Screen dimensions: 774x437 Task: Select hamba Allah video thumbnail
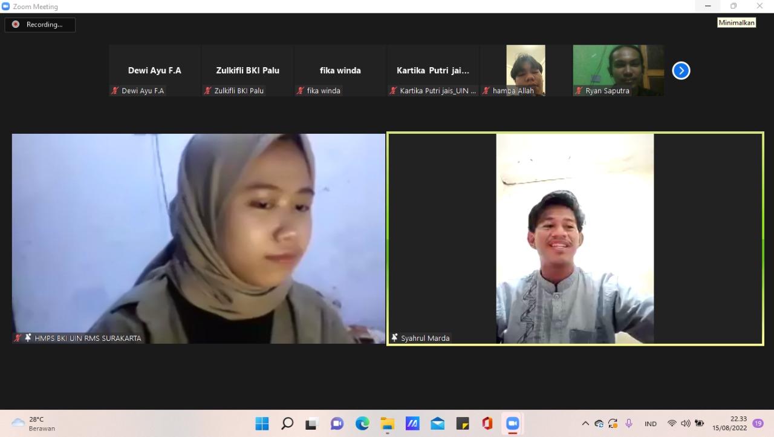click(x=525, y=70)
